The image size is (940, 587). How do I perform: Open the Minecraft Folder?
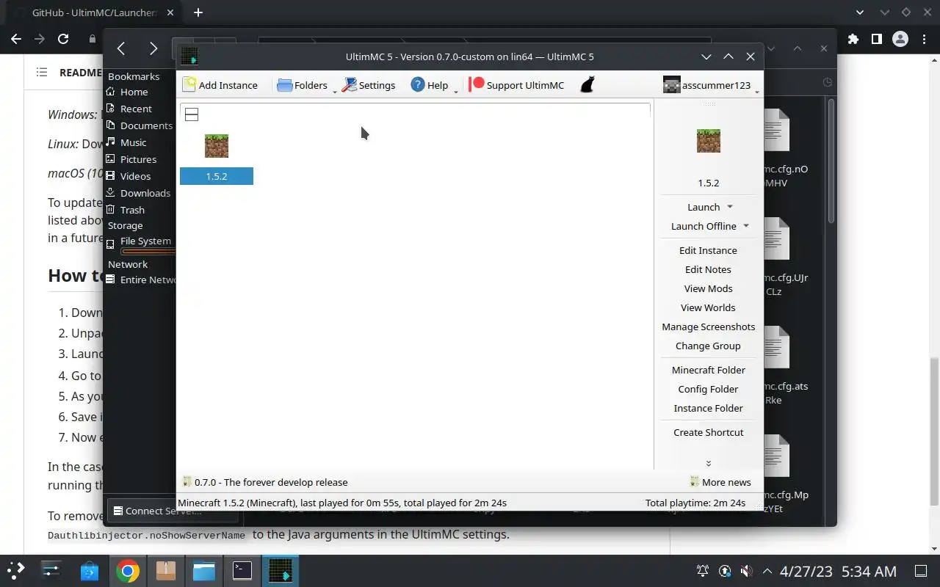click(708, 370)
